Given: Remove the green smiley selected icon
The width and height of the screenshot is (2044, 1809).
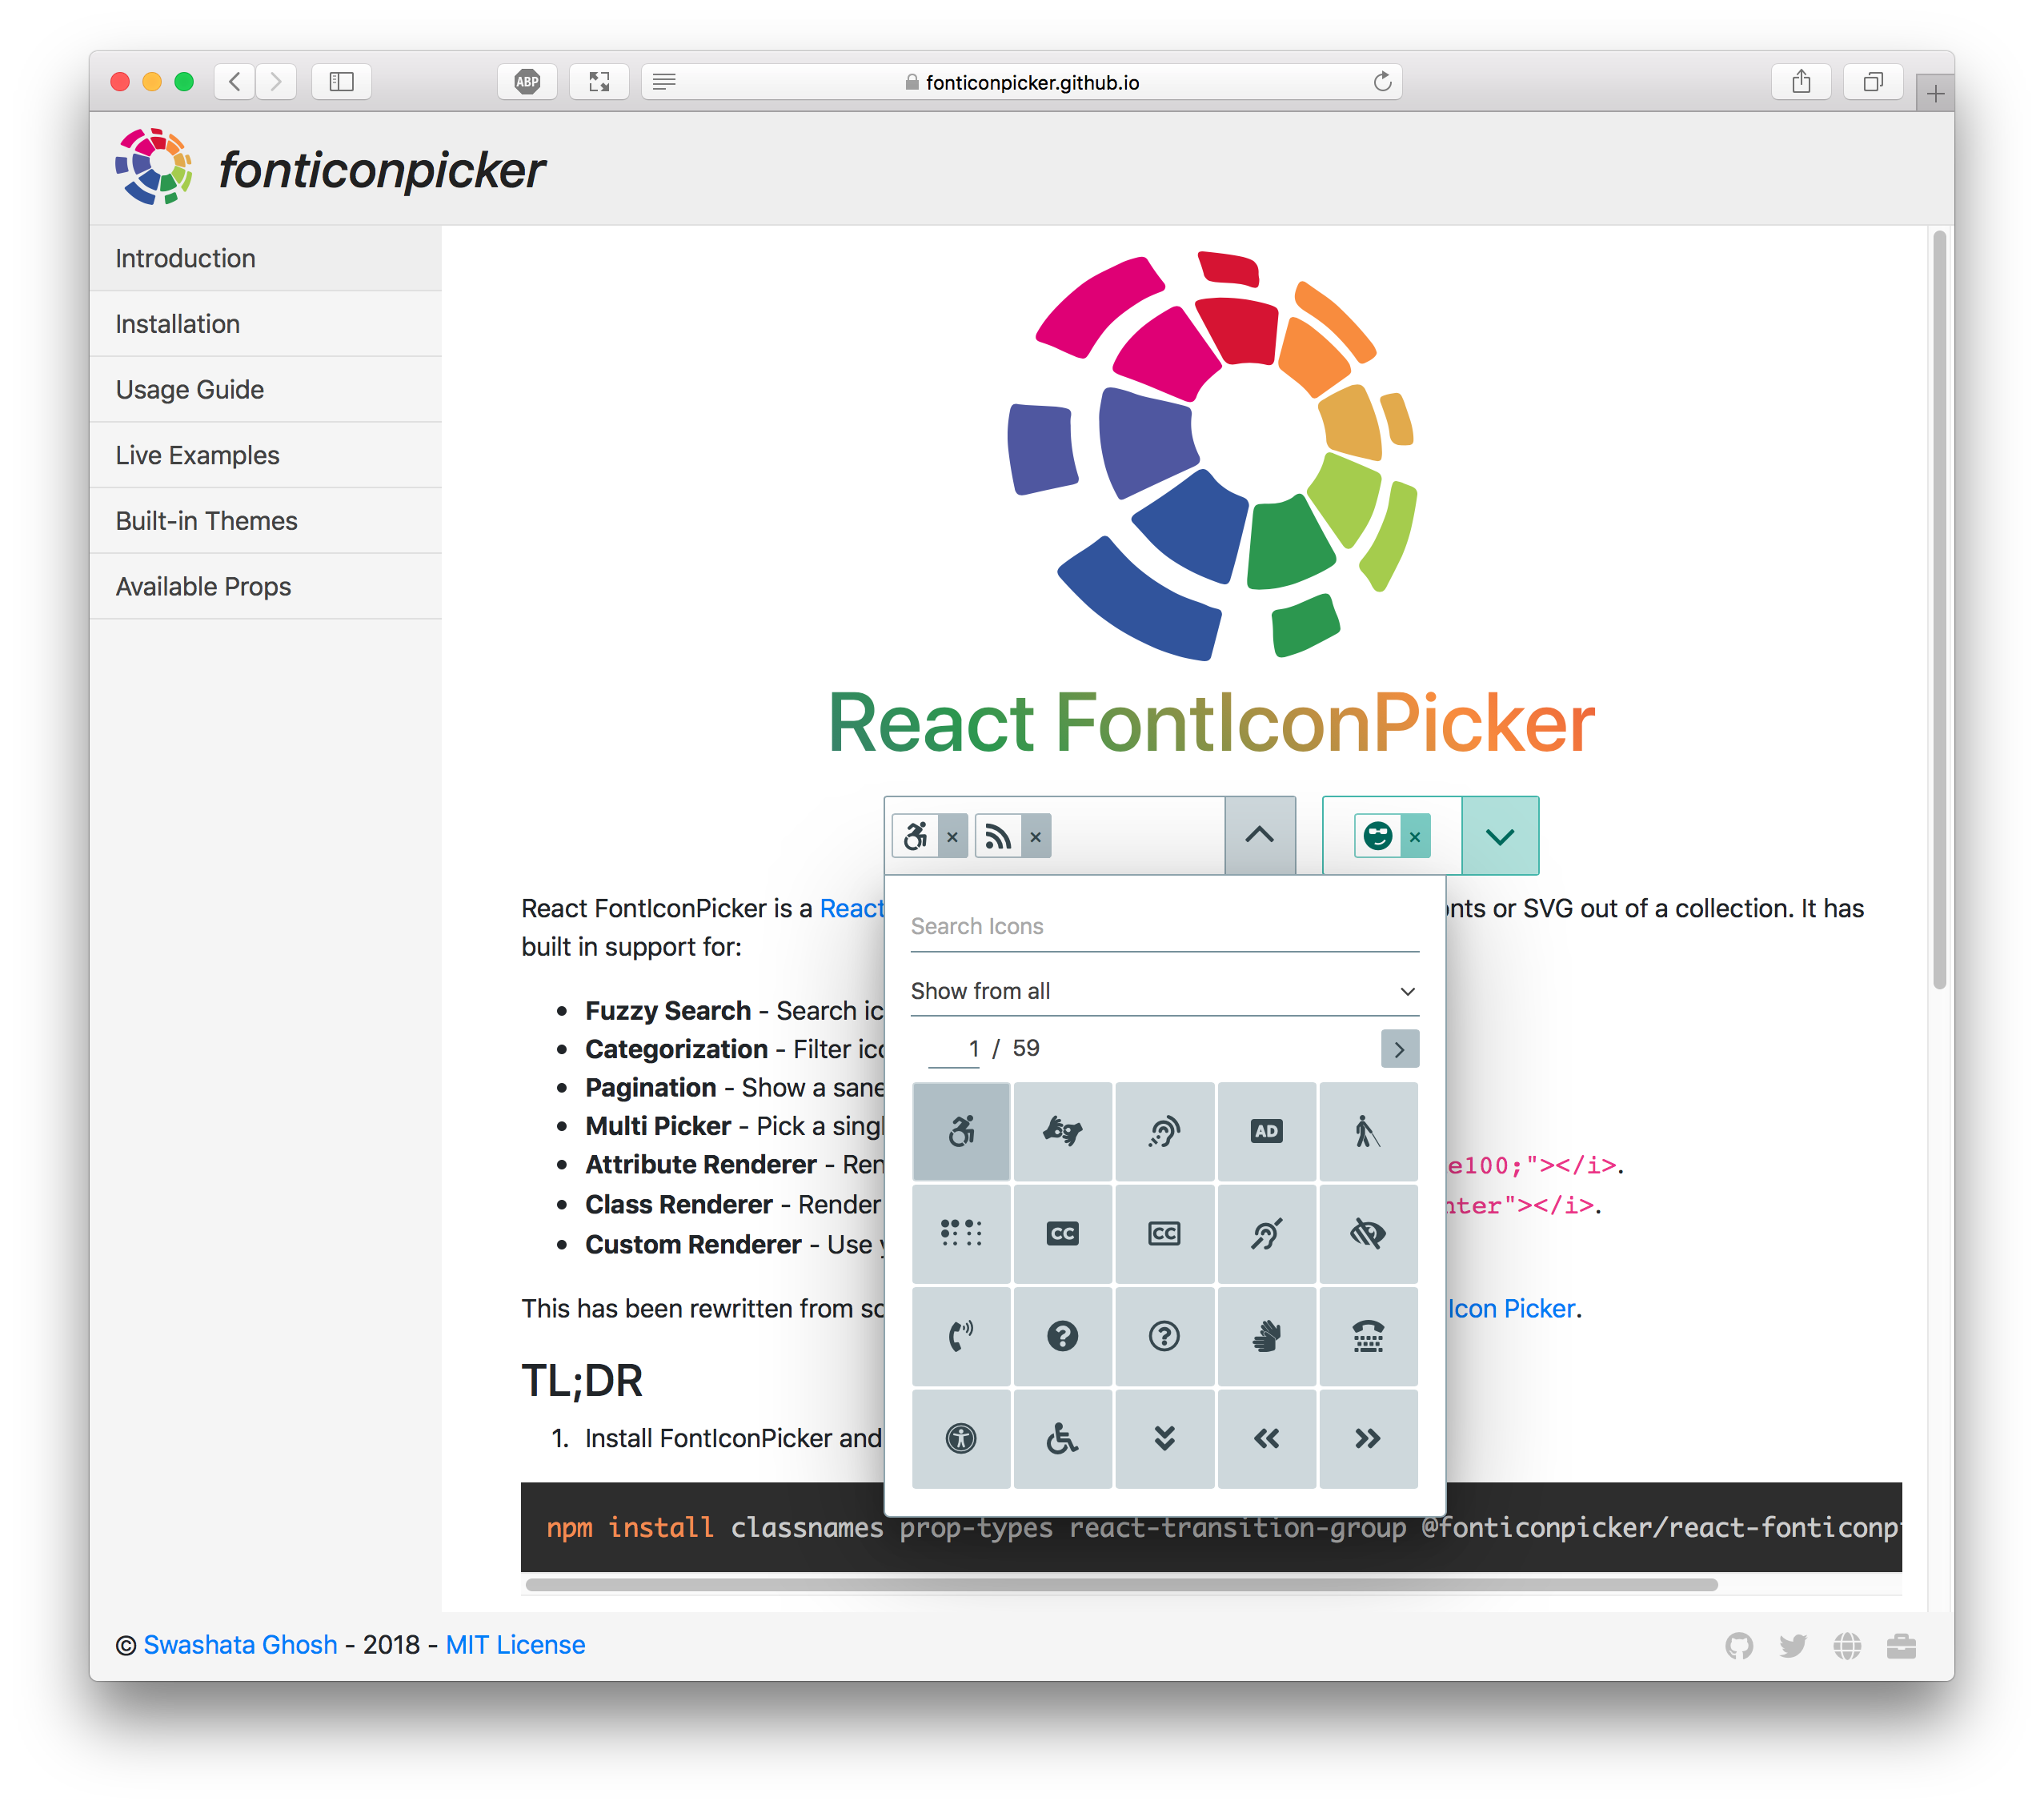Looking at the screenshot, I should point(1415,837).
